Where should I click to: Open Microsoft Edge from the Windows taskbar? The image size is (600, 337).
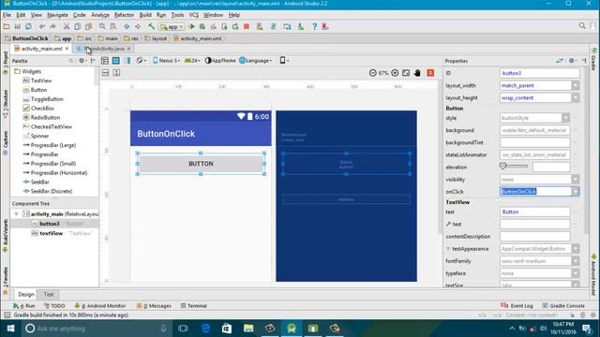click(x=206, y=329)
